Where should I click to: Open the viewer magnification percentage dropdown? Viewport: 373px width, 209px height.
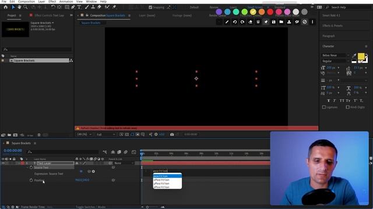[x=85, y=134]
